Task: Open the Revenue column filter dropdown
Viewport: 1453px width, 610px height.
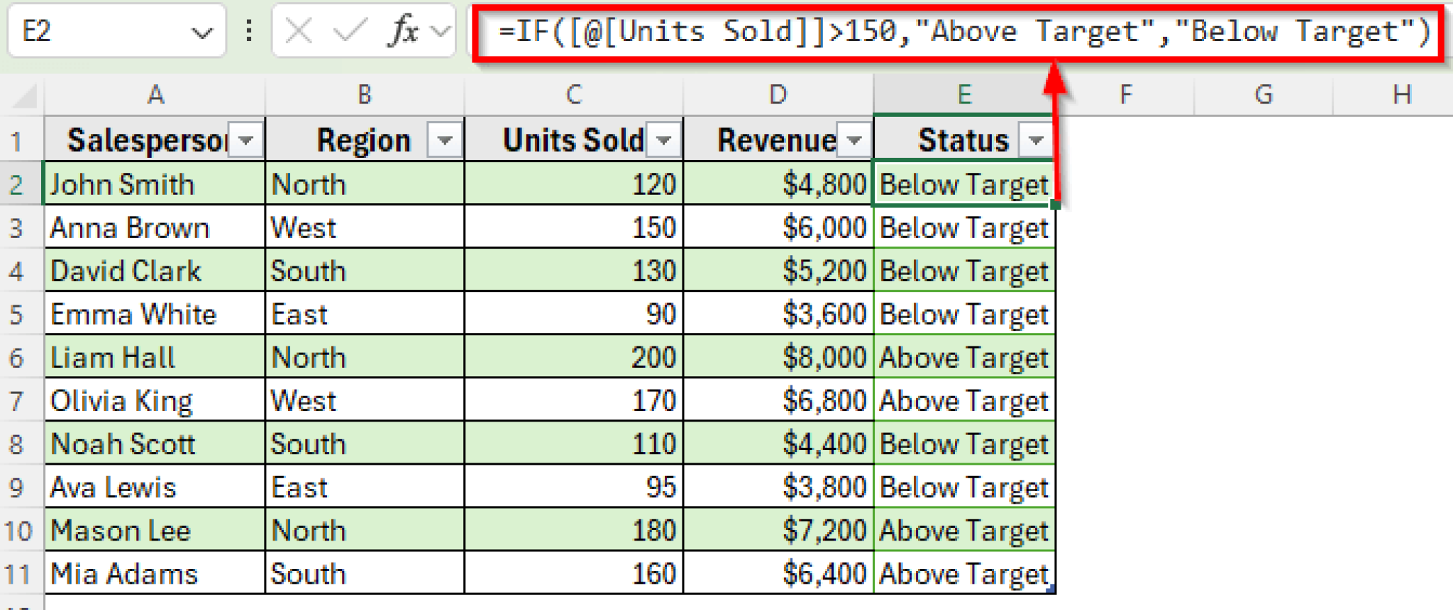Action: 855,140
